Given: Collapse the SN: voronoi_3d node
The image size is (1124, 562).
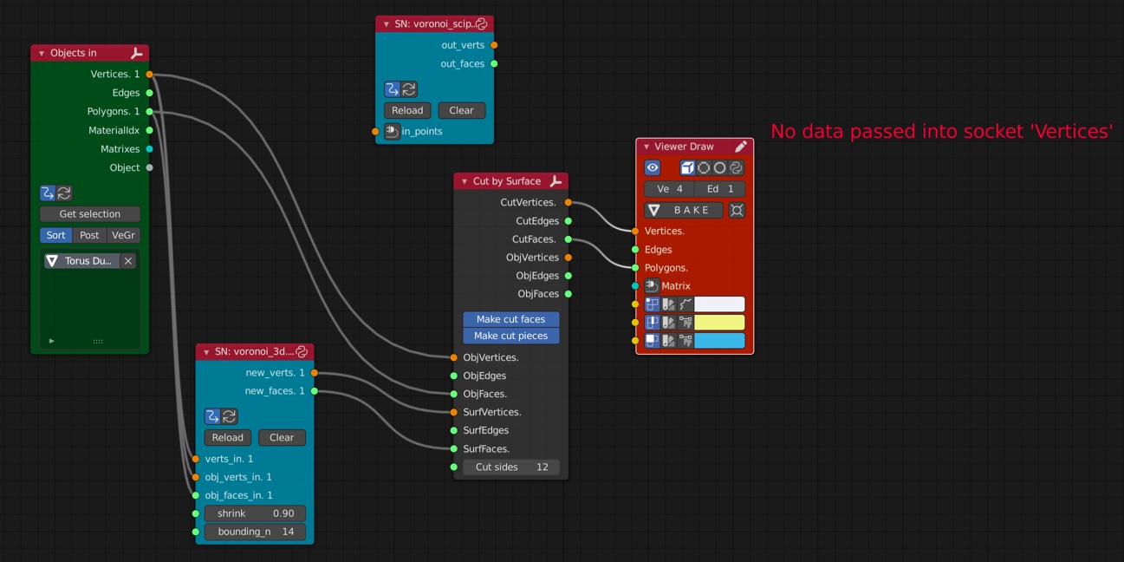Looking at the screenshot, I should (x=206, y=352).
